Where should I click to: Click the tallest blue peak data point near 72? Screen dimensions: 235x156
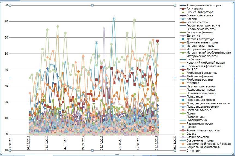(x=114, y=18)
